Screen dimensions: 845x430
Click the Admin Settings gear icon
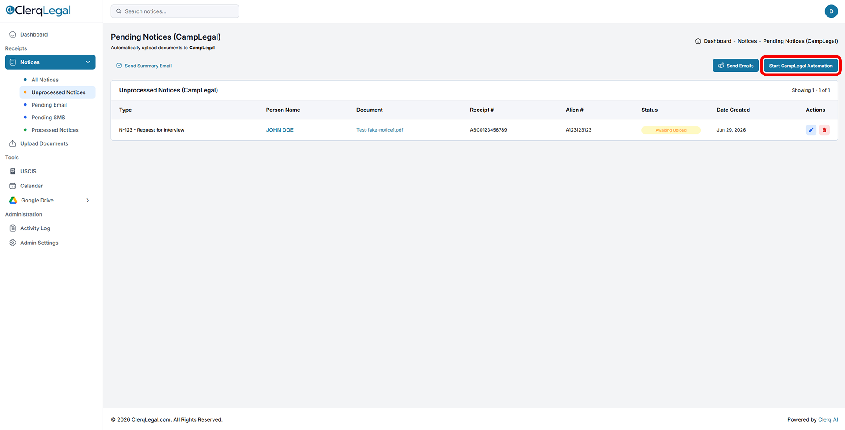click(x=13, y=243)
